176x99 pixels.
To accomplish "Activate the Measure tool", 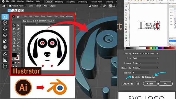I will (x=5, y=60).
